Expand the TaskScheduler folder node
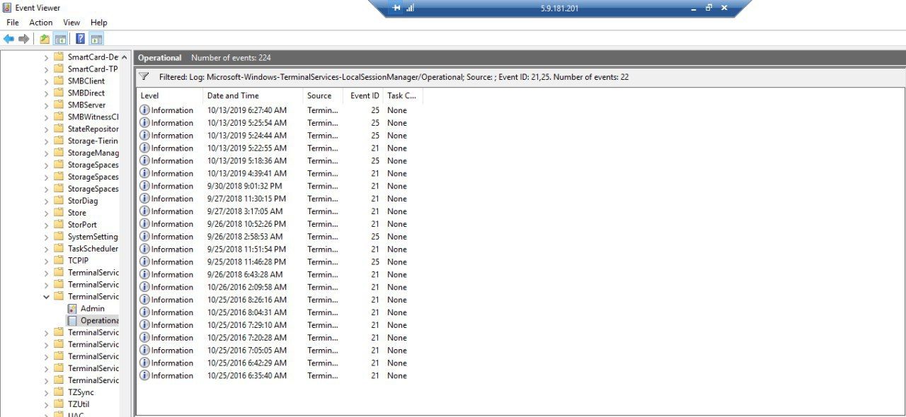This screenshot has height=417, width=906. click(x=47, y=249)
